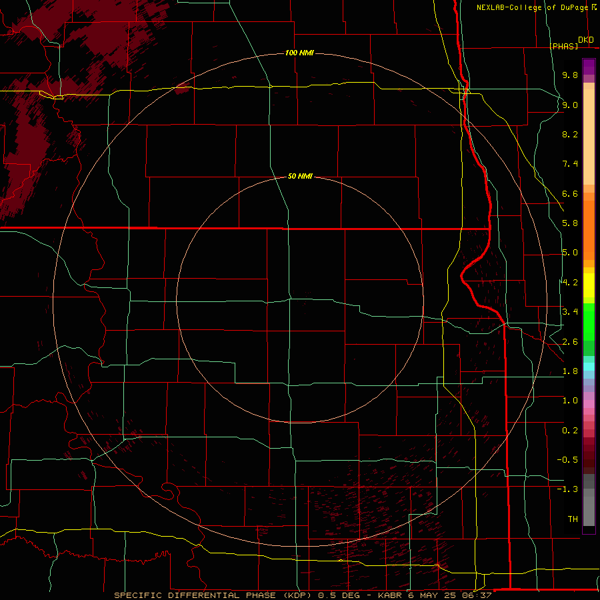
Task: Click the 7.4 scale value
Action: (x=570, y=164)
